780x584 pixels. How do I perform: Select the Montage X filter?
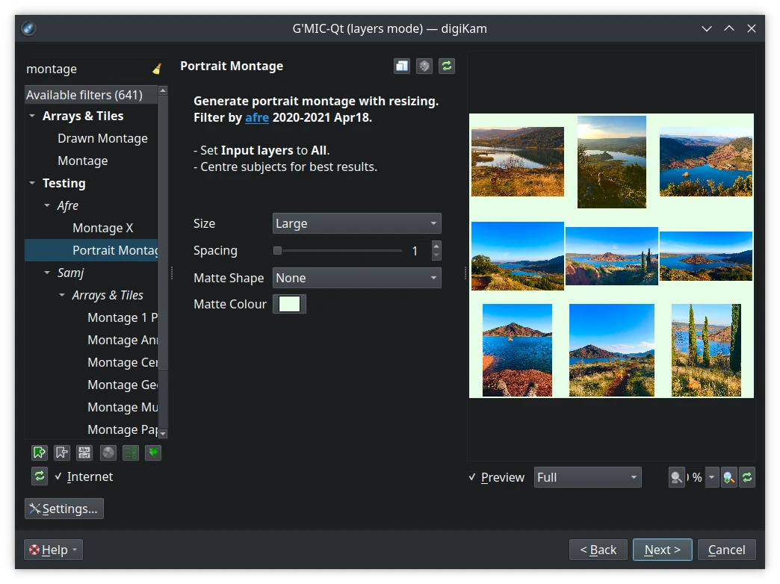click(103, 227)
